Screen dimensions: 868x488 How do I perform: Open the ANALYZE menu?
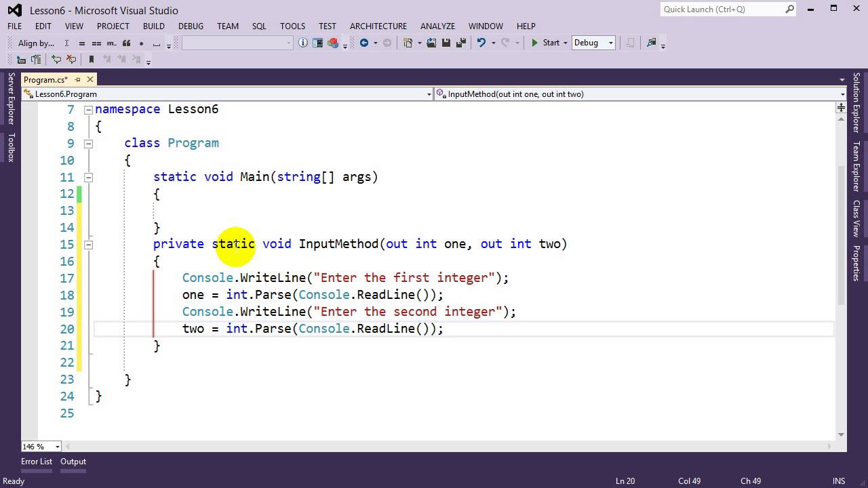(437, 26)
